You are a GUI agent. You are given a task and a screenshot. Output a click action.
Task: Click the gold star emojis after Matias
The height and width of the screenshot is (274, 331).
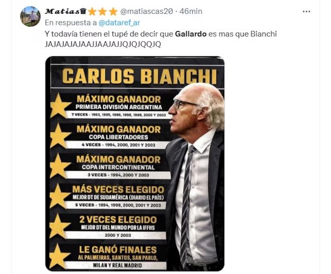pos(103,12)
